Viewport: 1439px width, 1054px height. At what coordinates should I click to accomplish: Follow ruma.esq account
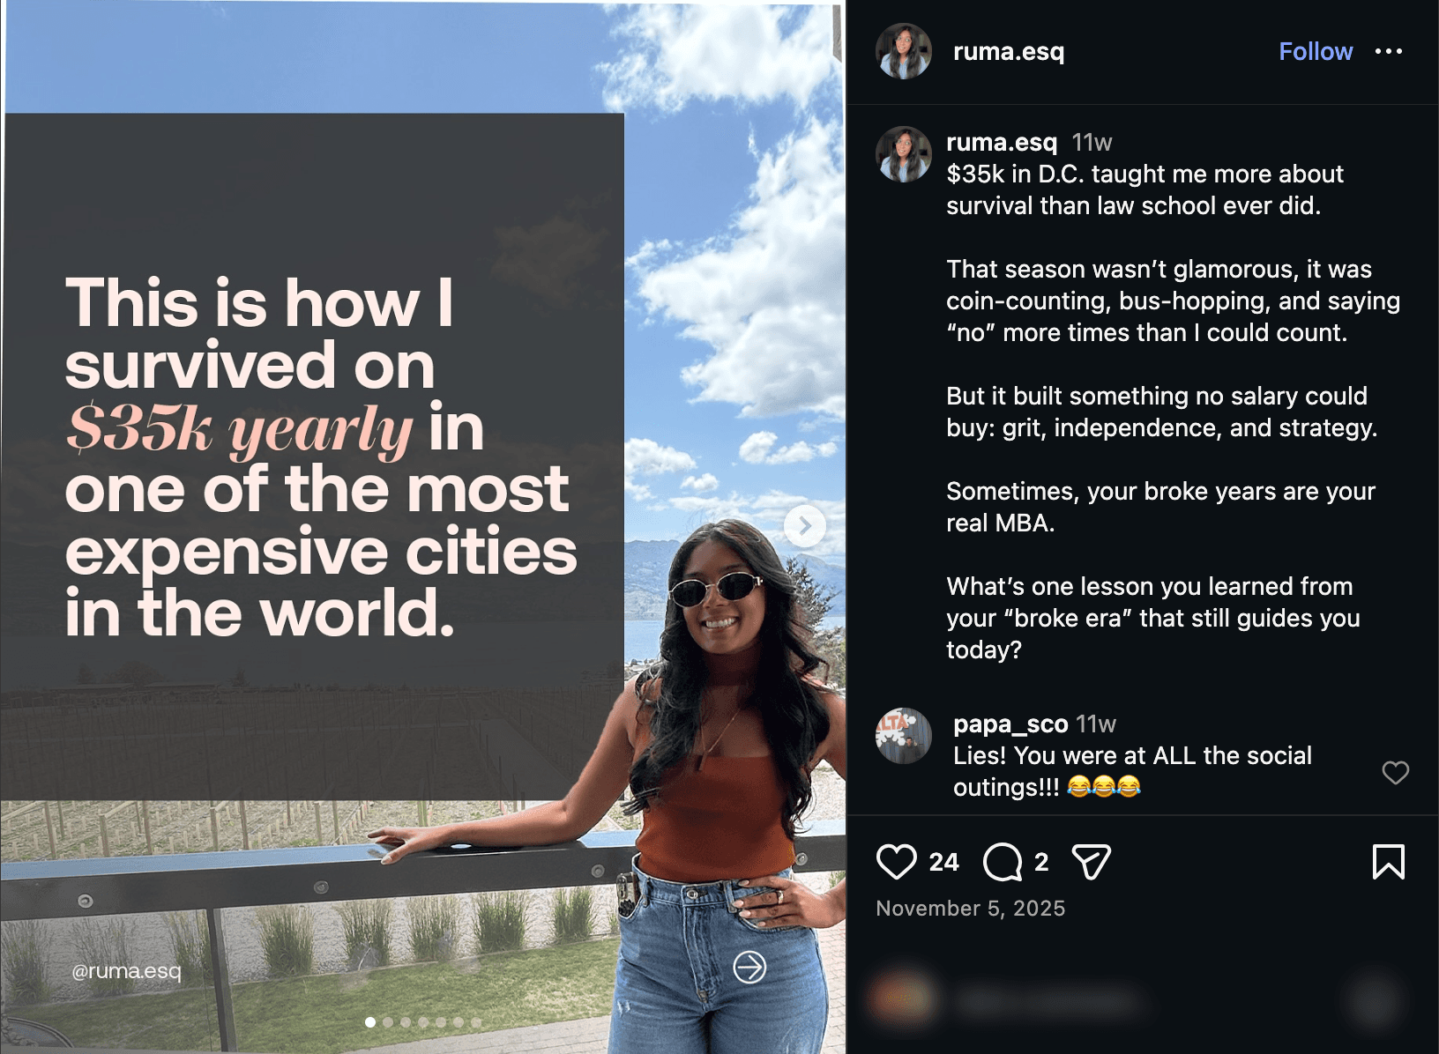point(1316,51)
